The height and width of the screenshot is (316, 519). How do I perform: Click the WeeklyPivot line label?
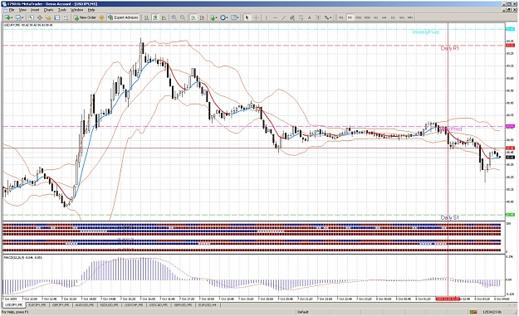pos(425,32)
